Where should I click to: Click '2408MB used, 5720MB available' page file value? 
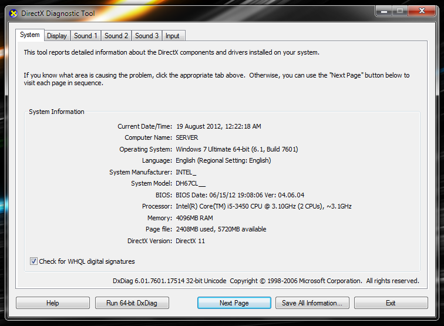click(221, 229)
